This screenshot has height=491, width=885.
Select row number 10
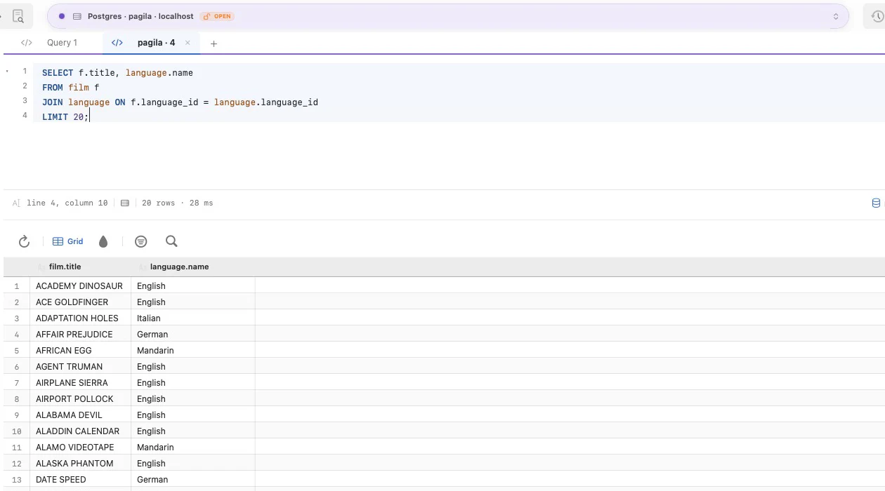(x=17, y=431)
